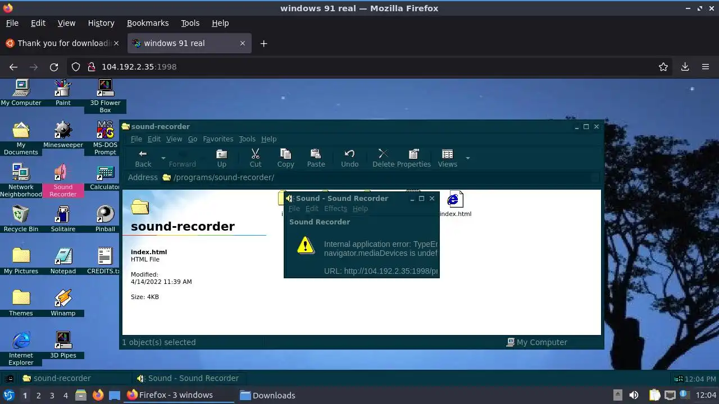The image size is (719, 404).
Task: Click the Undo toolbar button
Action: pos(349,158)
